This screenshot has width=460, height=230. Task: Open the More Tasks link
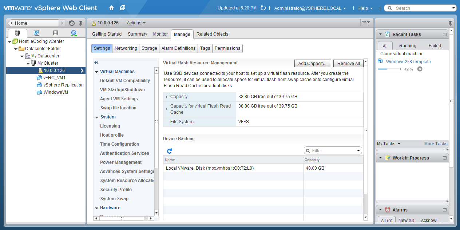point(436,144)
